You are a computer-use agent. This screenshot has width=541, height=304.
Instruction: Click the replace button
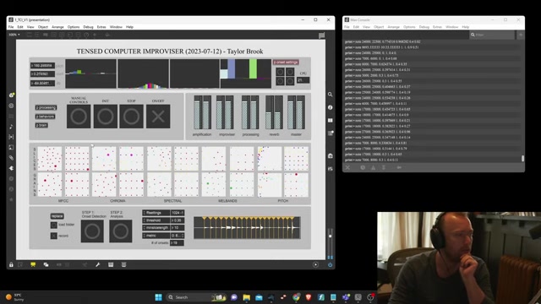click(x=57, y=216)
